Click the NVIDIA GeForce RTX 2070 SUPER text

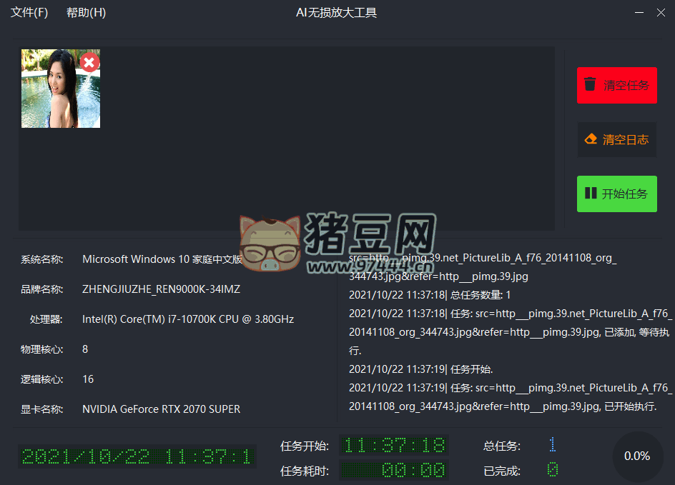tap(161, 409)
